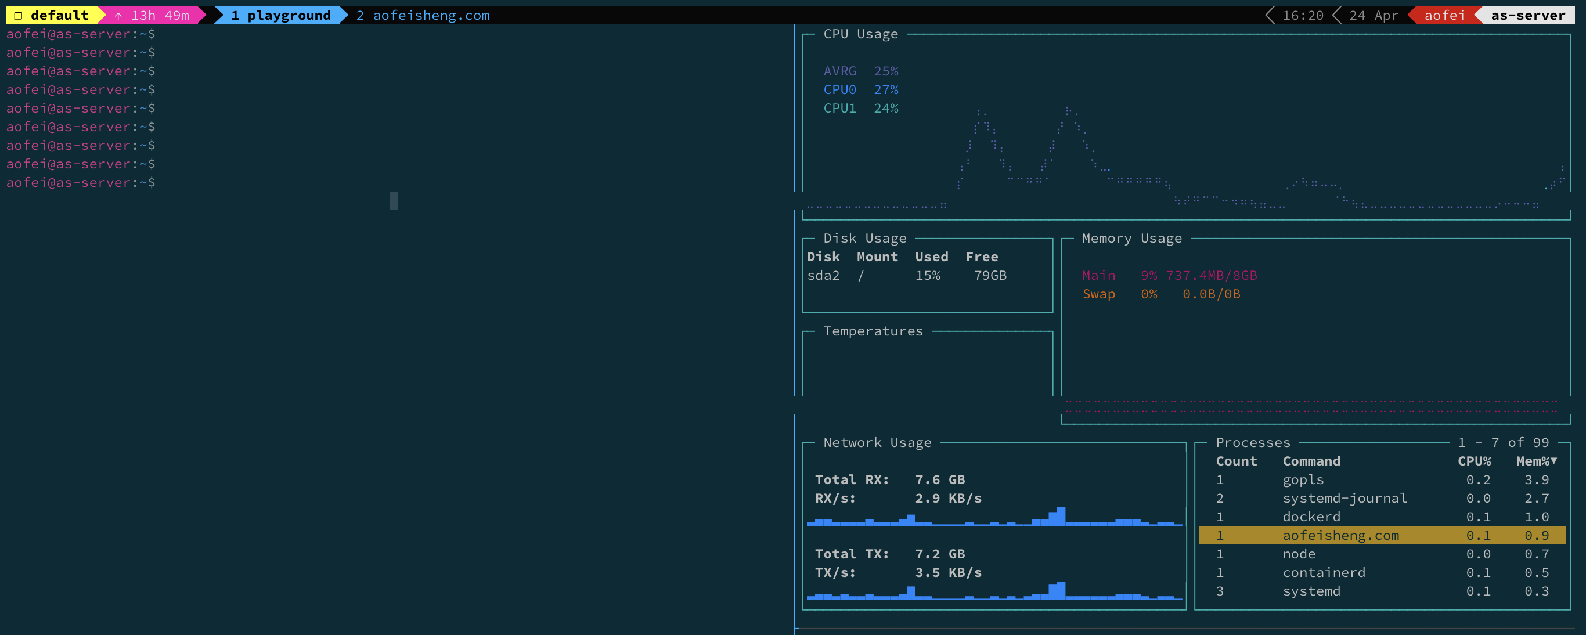The width and height of the screenshot is (1586, 635).
Task: Click the '2.9 KB/s' receive rate
Action: click(948, 499)
